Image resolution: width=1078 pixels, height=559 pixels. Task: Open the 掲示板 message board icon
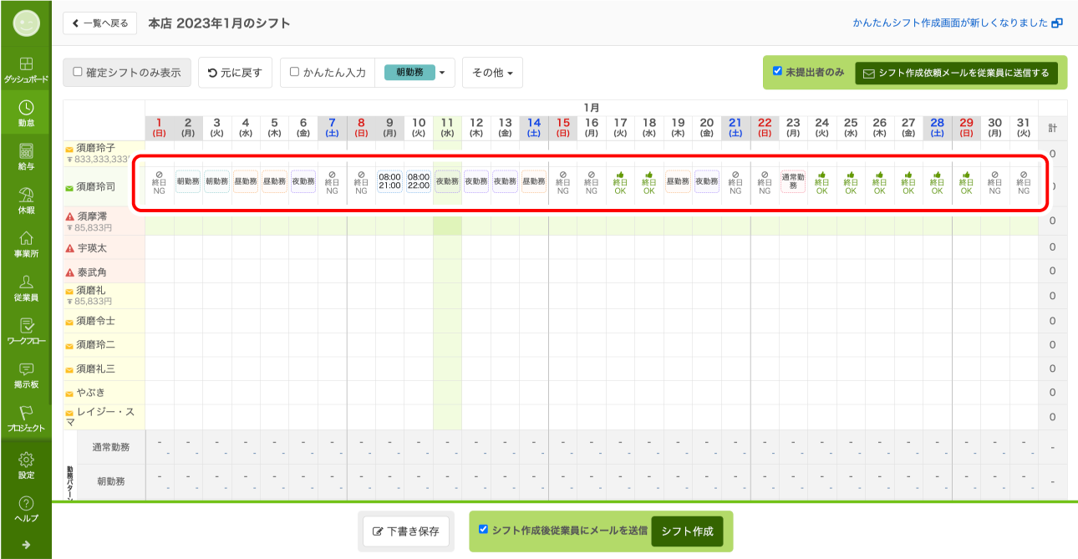(26, 370)
